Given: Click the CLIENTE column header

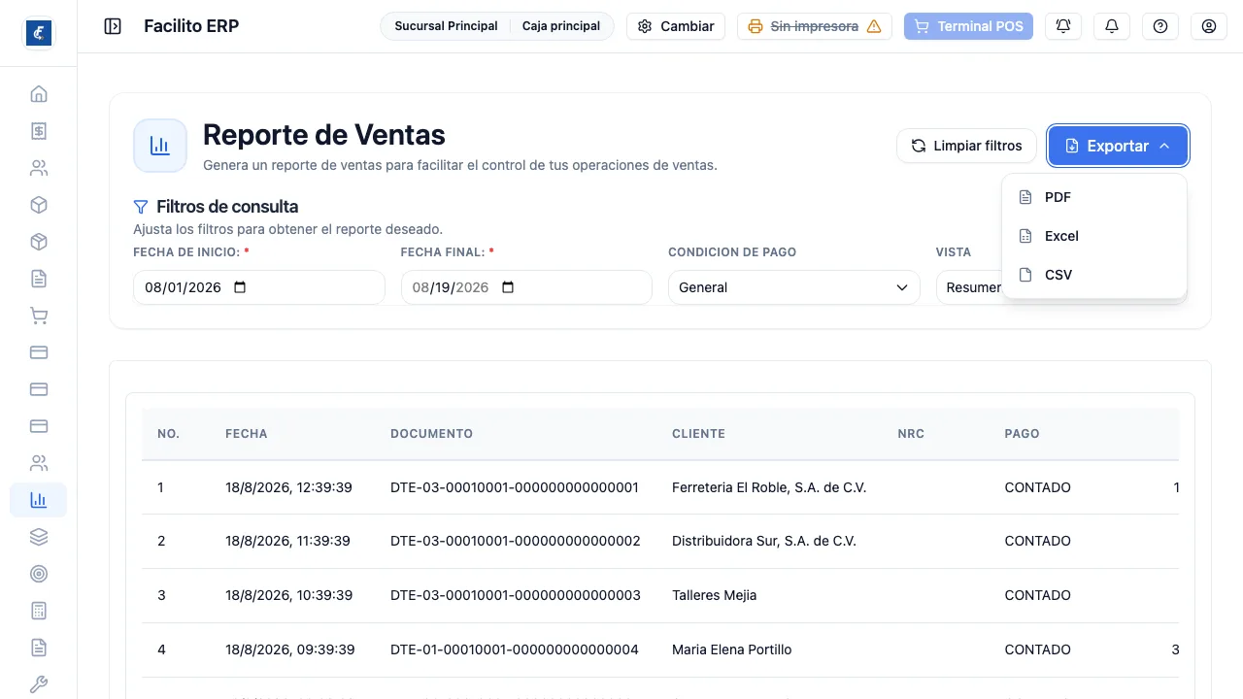Looking at the screenshot, I should point(698,434).
